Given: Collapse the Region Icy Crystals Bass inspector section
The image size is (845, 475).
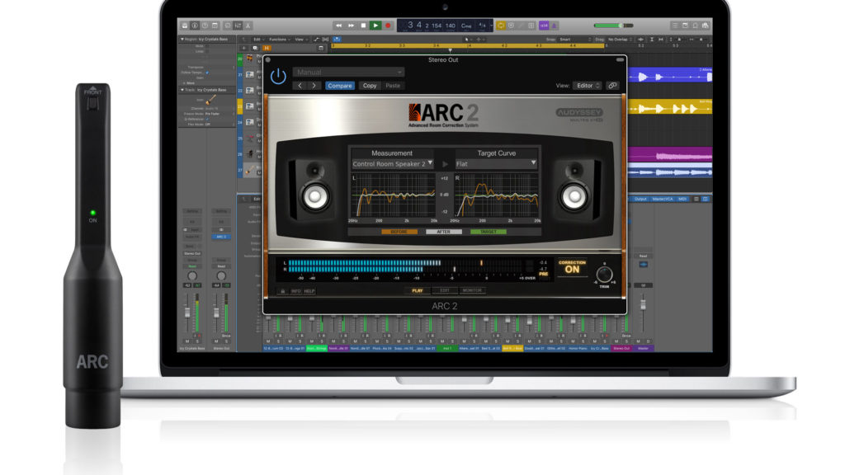Looking at the screenshot, I should 182,40.
